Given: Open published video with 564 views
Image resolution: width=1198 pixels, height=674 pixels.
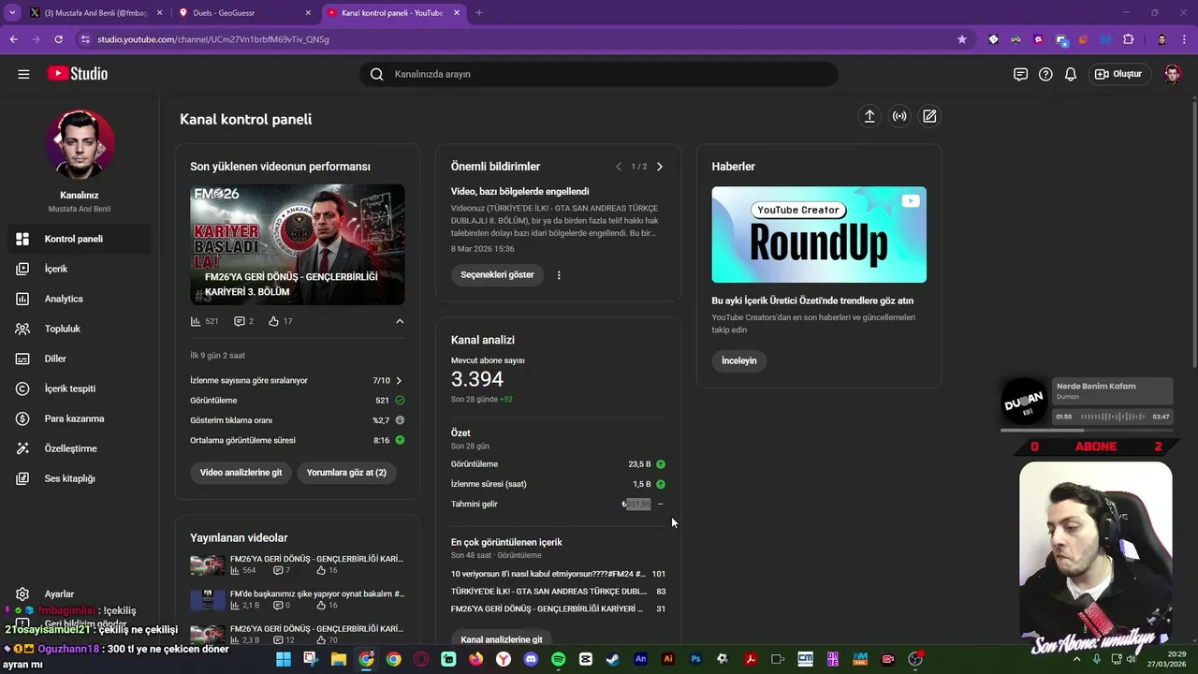Looking at the screenshot, I should (297, 564).
